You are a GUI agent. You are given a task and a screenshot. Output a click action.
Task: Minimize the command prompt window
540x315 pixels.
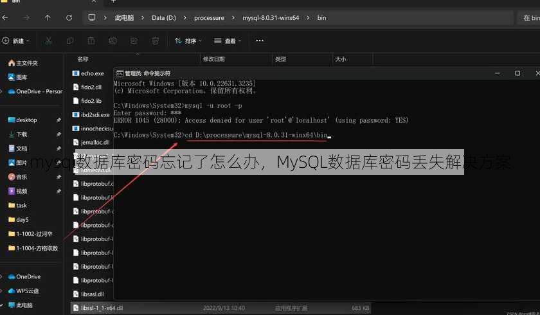[x=498, y=73]
